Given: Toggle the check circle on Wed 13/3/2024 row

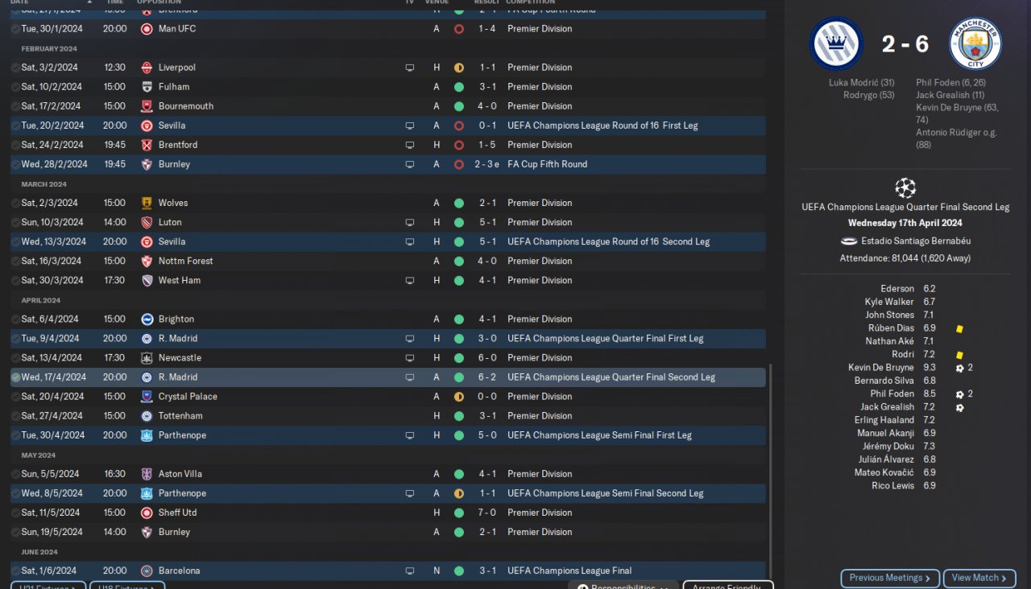Looking at the screenshot, I should pyautogui.click(x=16, y=241).
